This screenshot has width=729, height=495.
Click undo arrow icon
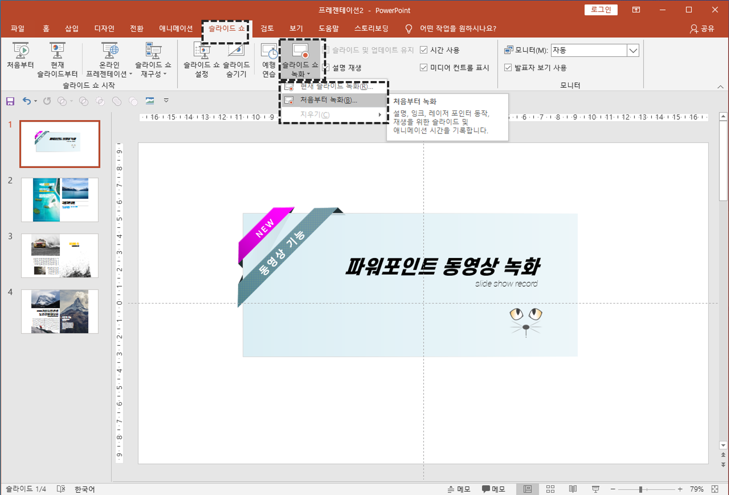point(26,101)
